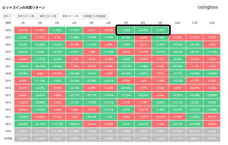Click 2021 October cell +39.93%
This screenshot has width=228, height=145.
(x=177, y=66)
